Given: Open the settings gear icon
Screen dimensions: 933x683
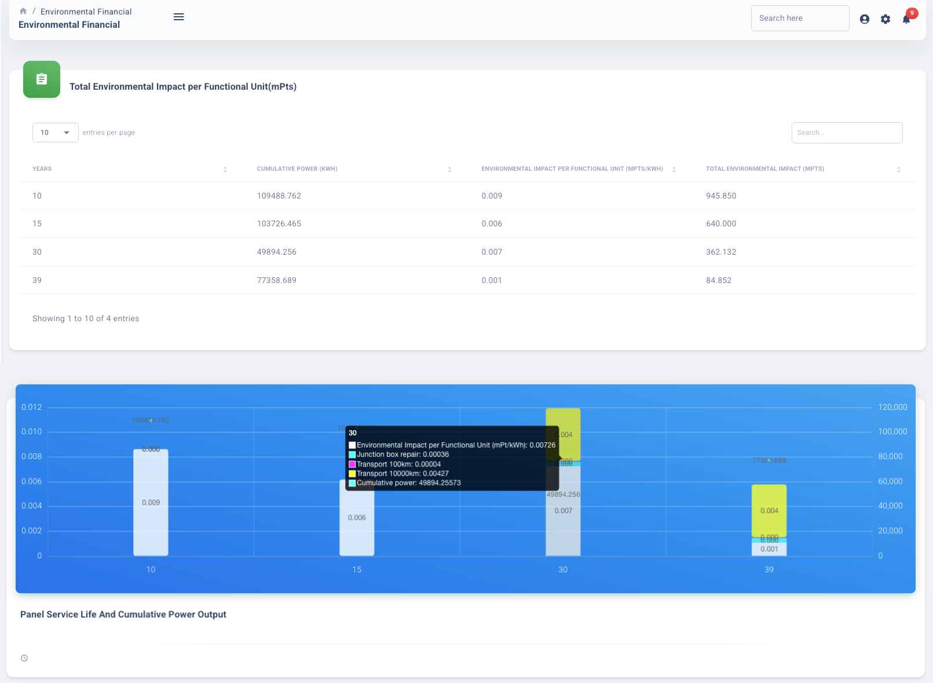Looking at the screenshot, I should 886,19.
